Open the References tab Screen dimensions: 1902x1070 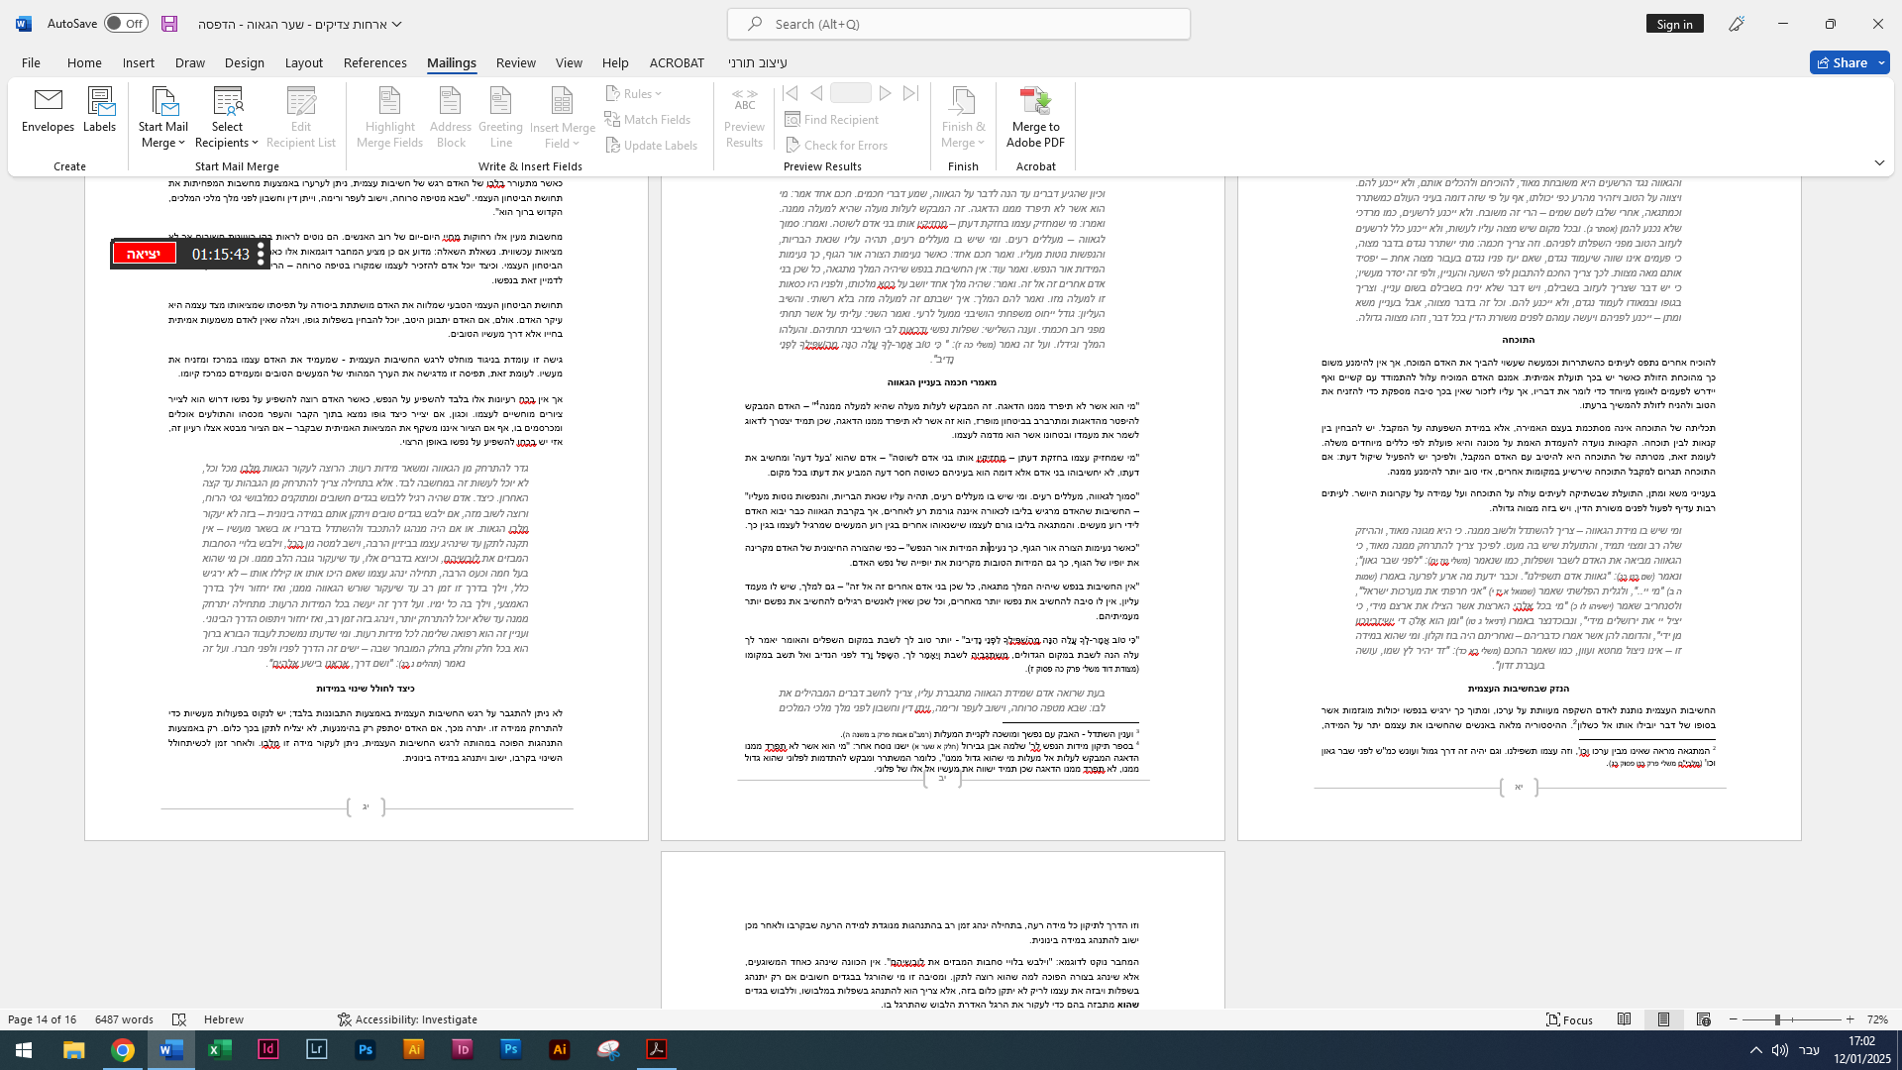(375, 62)
